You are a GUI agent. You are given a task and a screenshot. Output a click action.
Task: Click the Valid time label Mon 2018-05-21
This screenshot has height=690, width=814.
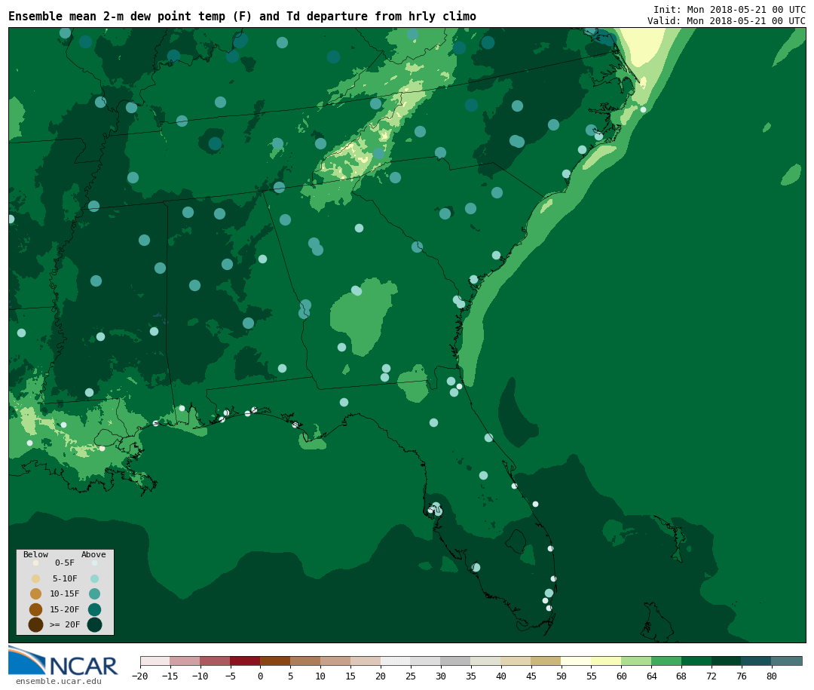(x=727, y=21)
